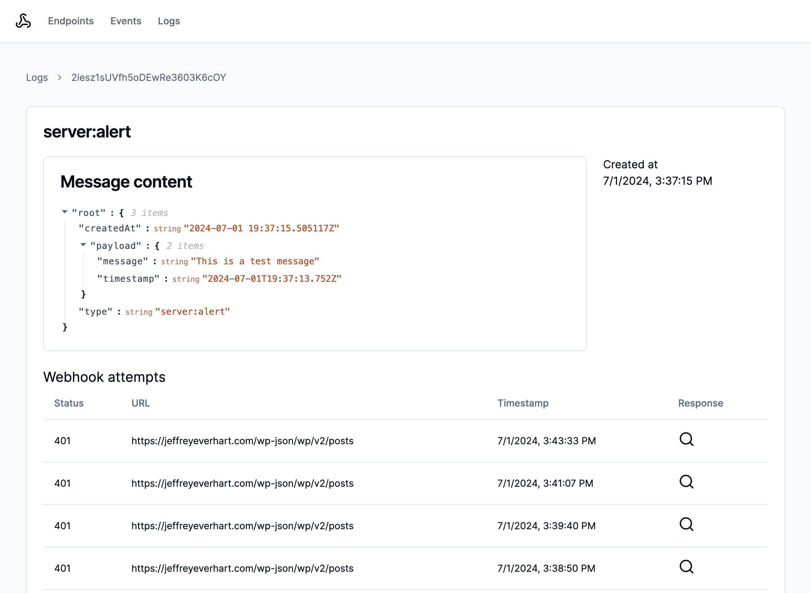Click the Created at timestamp
Screen dimensions: 811x593
(658, 181)
